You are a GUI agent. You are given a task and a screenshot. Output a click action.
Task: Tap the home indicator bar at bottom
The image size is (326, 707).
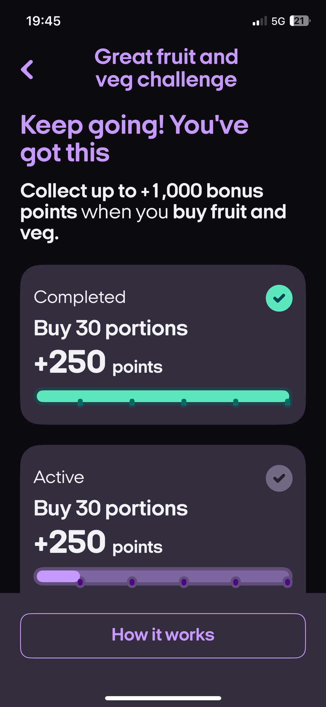[163, 698]
